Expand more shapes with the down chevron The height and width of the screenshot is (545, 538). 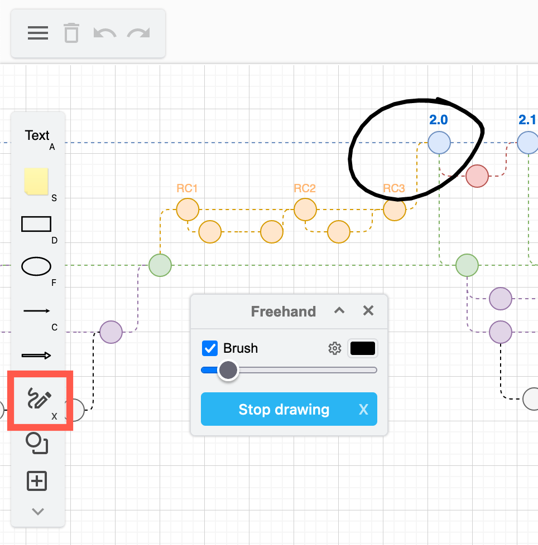37,512
